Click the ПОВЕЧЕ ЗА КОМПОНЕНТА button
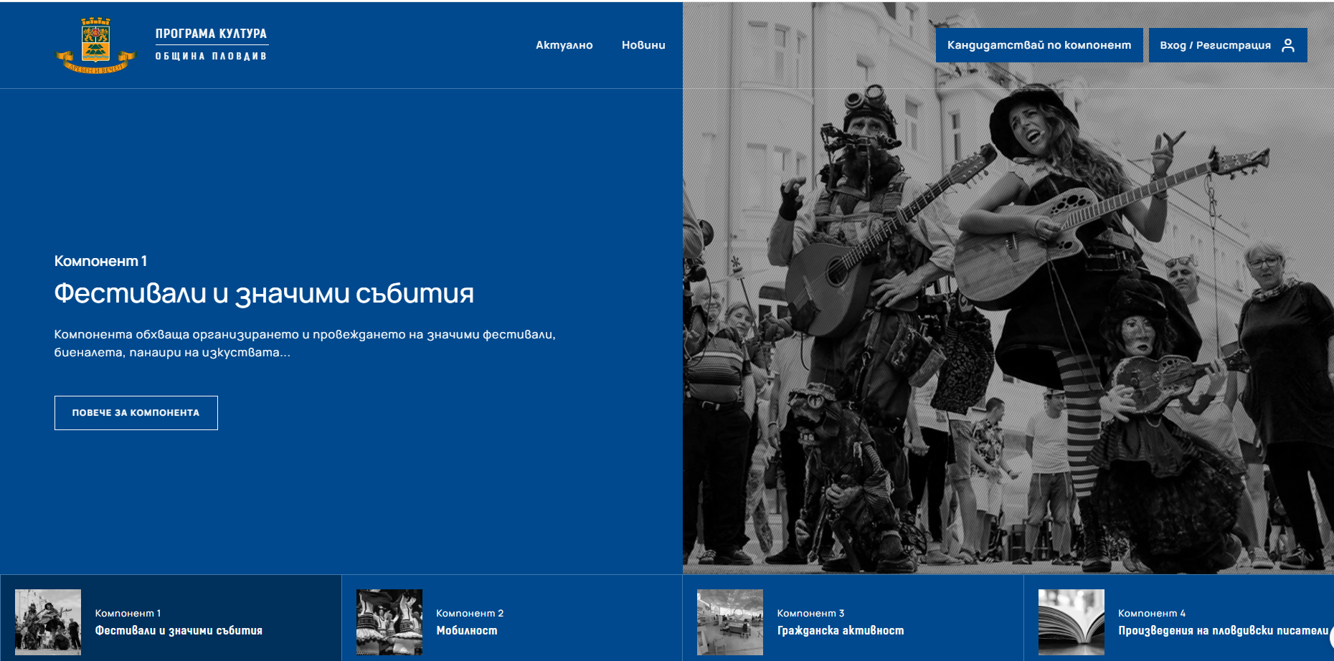Image resolution: width=1334 pixels, height=661 pixels. pos(136,413)
